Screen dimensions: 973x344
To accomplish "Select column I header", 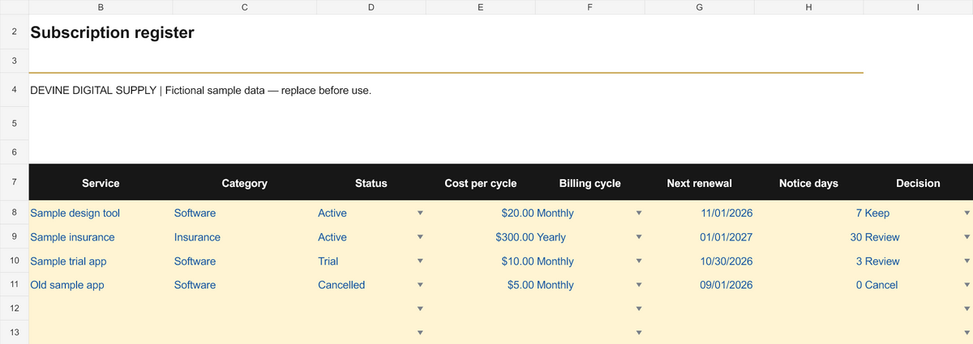I will tap(918, 6).
